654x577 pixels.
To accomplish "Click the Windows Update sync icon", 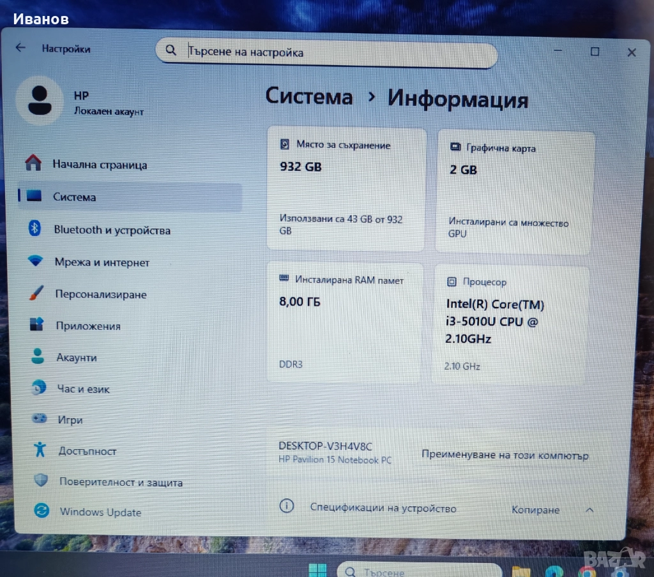I will coord(42,511).
